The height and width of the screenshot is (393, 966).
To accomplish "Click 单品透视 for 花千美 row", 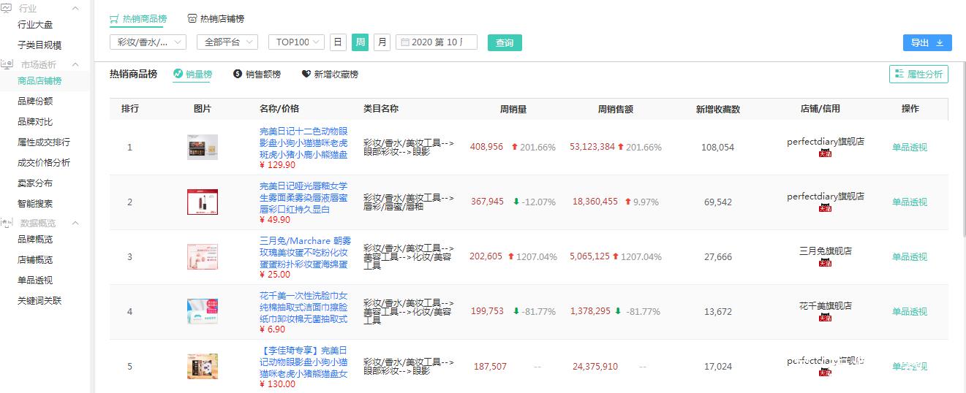I will (x=909, y=311).
